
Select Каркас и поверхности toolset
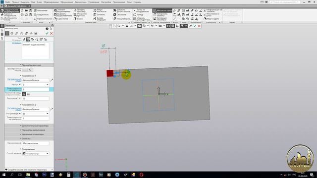point(10,14)
